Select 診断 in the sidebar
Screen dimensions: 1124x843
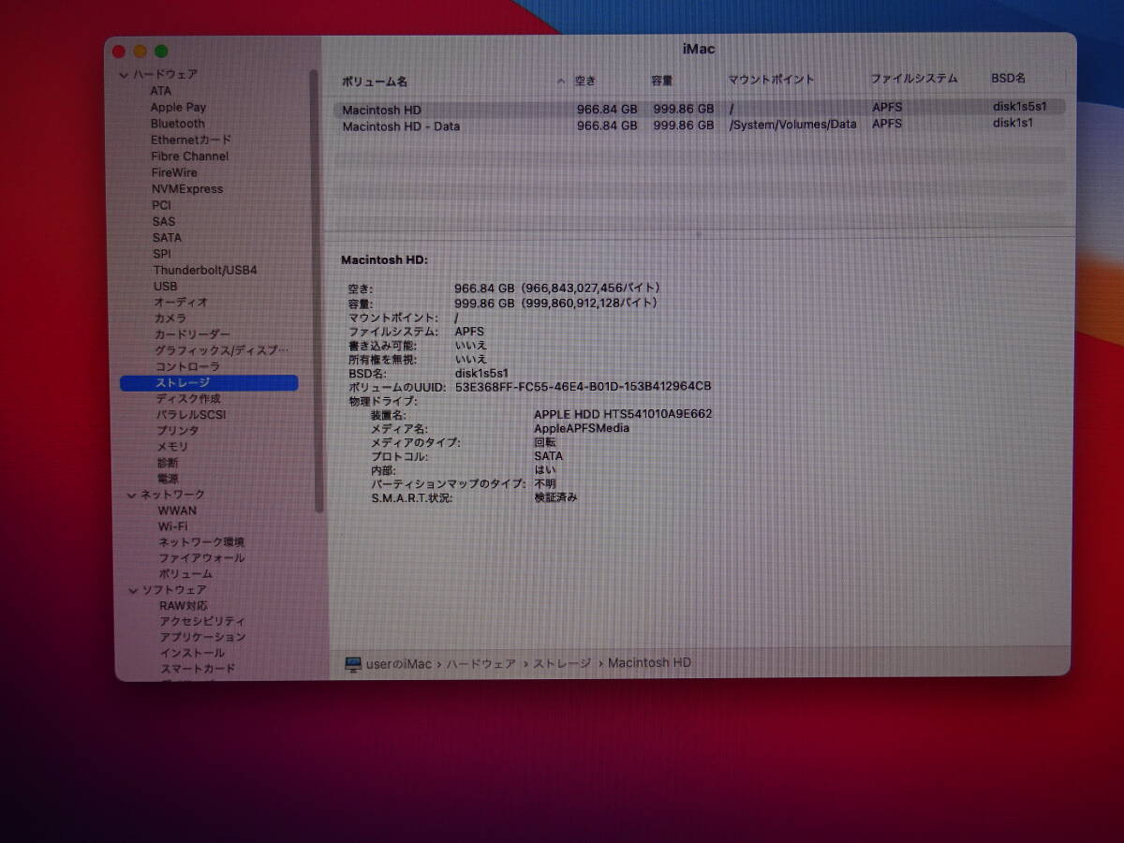(x=168, y=462)
